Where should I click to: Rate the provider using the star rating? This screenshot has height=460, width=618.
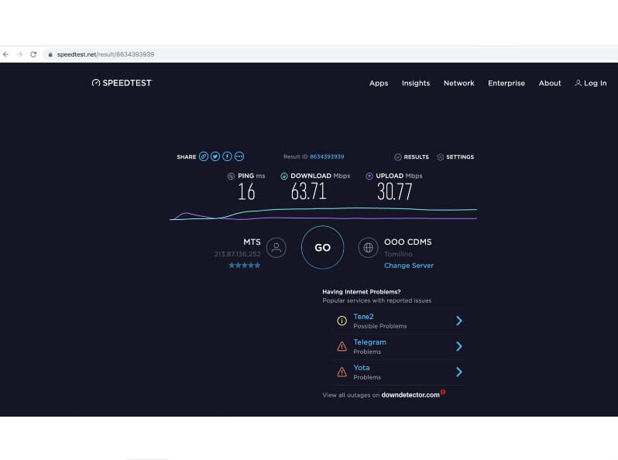click(x=245, y=266)
